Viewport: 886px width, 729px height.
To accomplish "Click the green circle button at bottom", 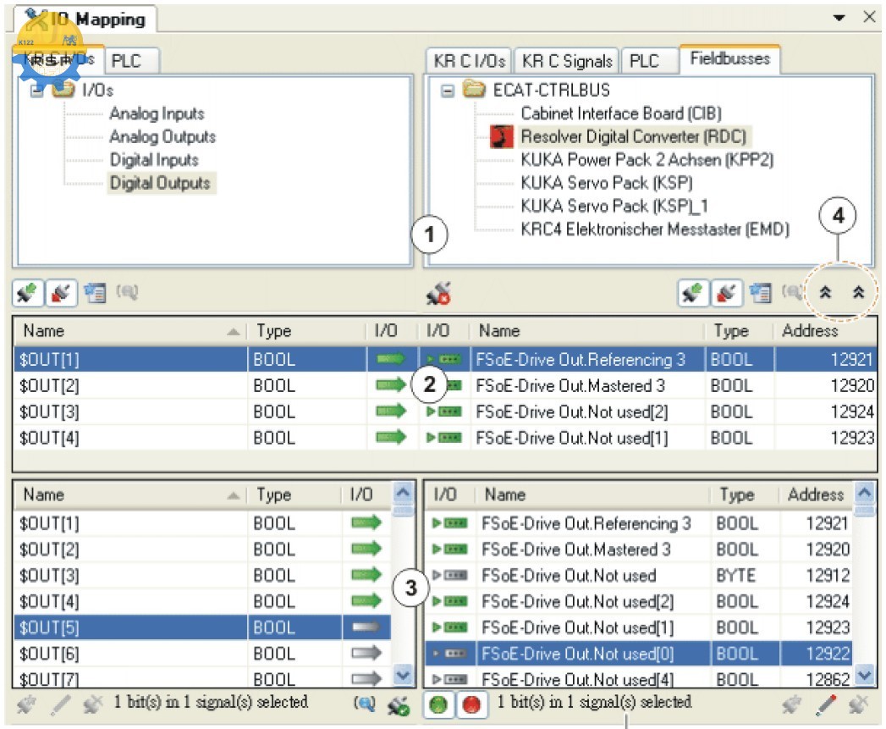I will pyautogui.click(x=438, y=704).
